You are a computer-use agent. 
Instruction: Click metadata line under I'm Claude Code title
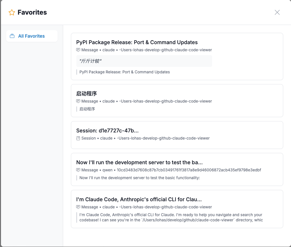click(147, 207)
